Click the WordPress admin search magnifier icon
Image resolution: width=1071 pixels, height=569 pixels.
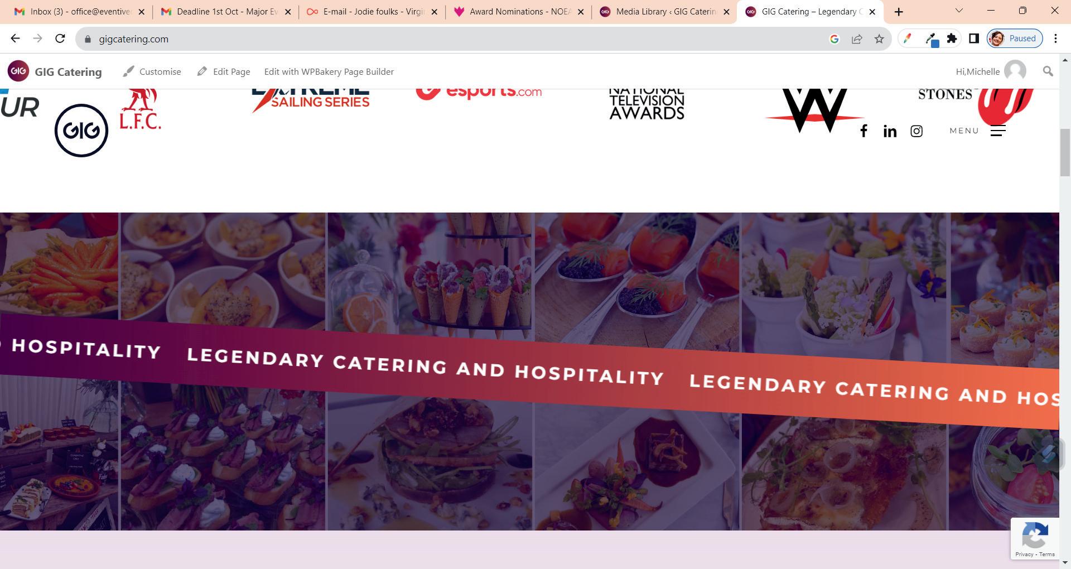1048,71
